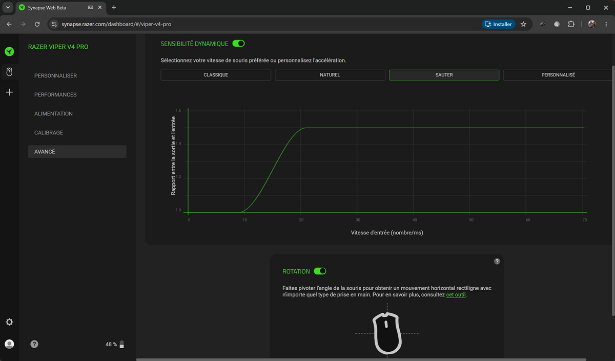Expand the tab search dropdown arrow

point(8,7)
